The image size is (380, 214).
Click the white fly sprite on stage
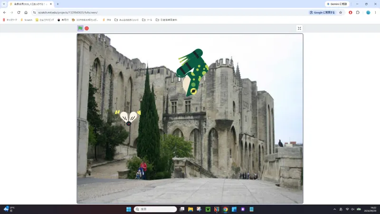128,117
